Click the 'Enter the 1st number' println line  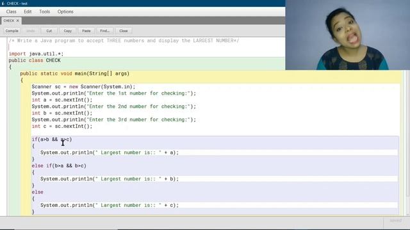pos(114,93)
